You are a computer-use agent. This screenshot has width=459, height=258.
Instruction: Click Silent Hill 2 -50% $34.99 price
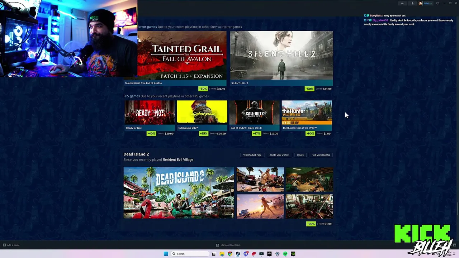pyautogui.click(x=318, y=89)
